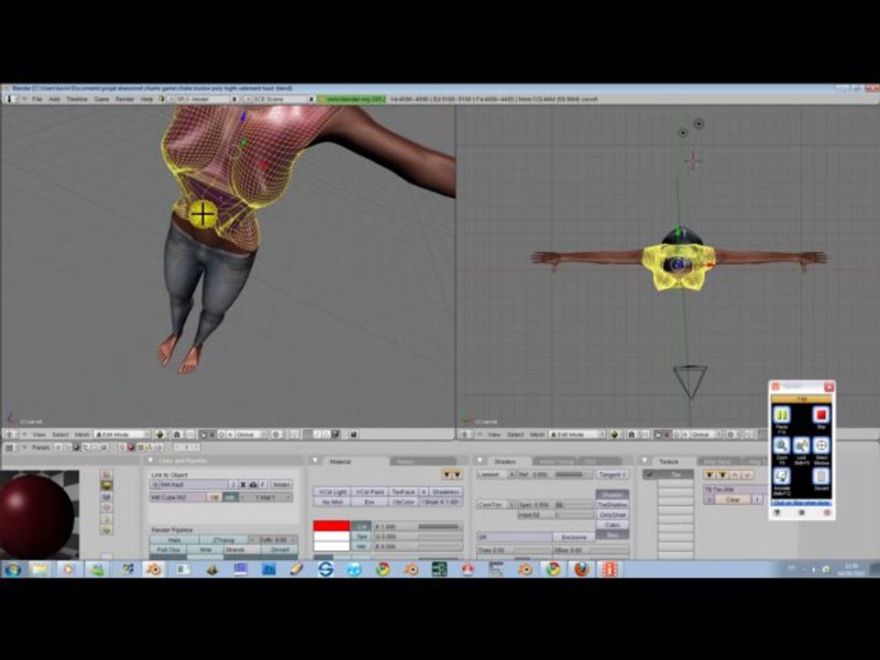Image resolution: width=880 pixels, height=660 pixels.
Task: Click the ME:Cube mesh name field
Action: [x=177, y=497]
